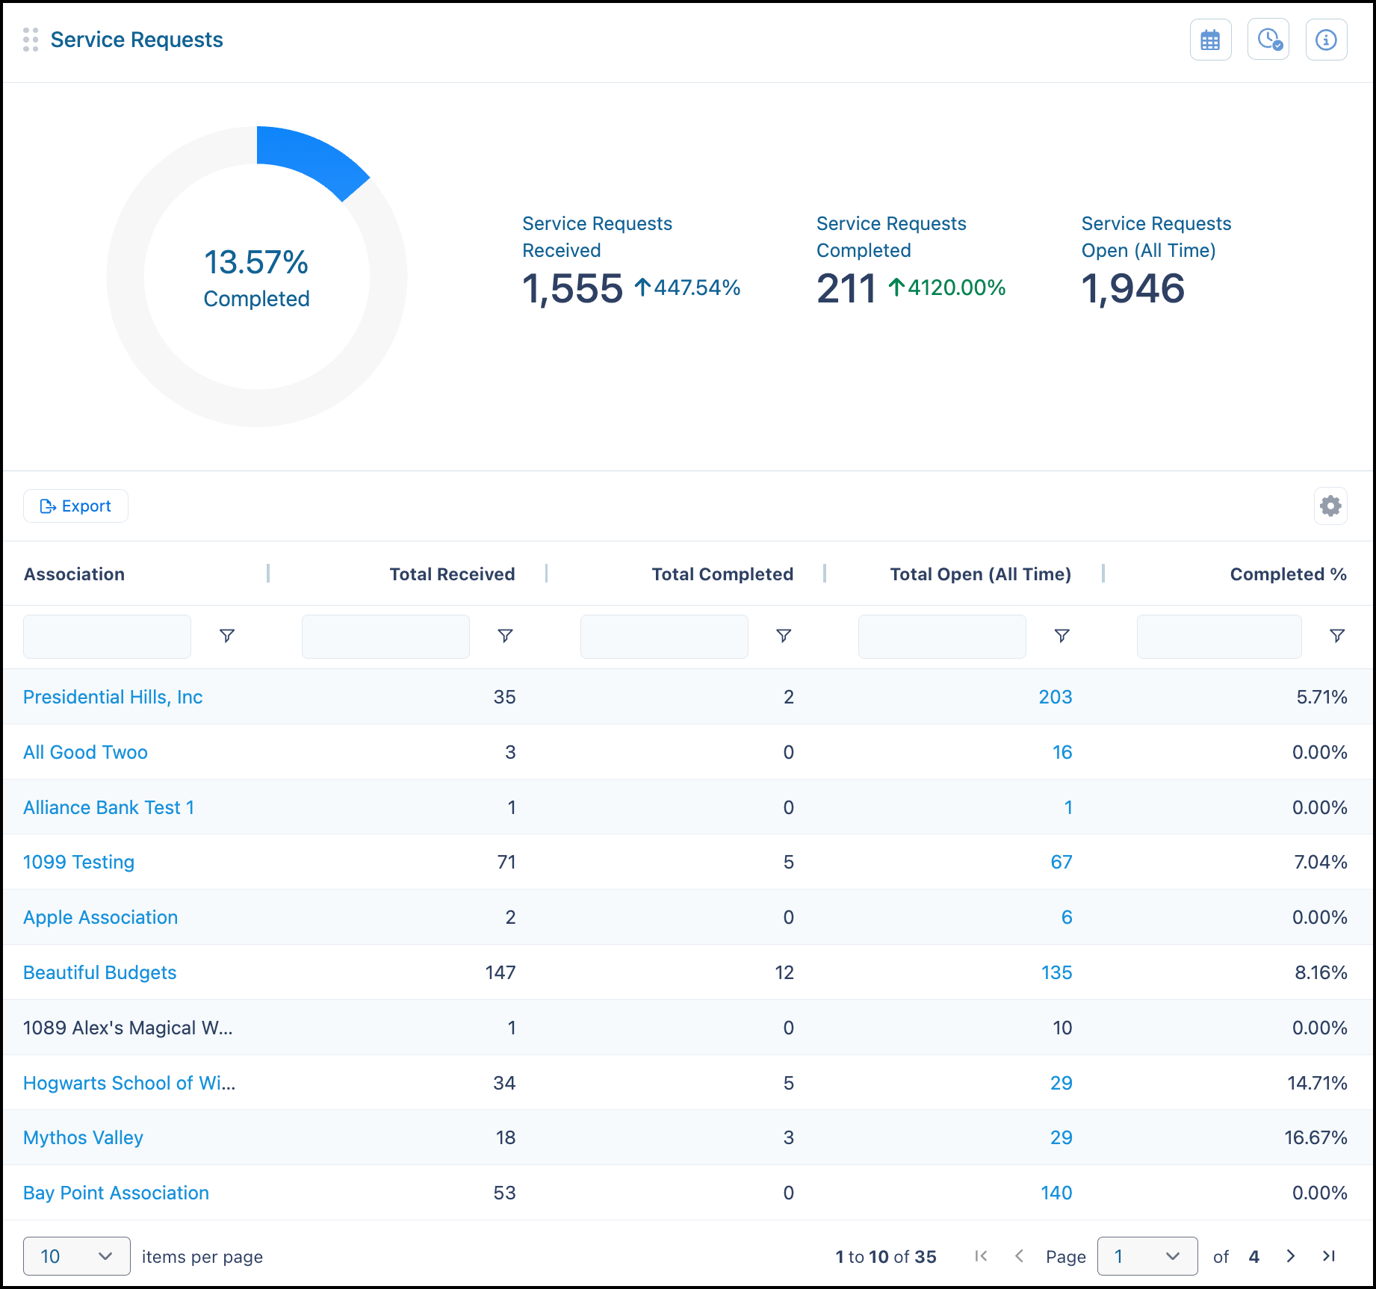Open the calendar date range icon
This screenshot has width=1376, height=1289.
click(1210, 40)
